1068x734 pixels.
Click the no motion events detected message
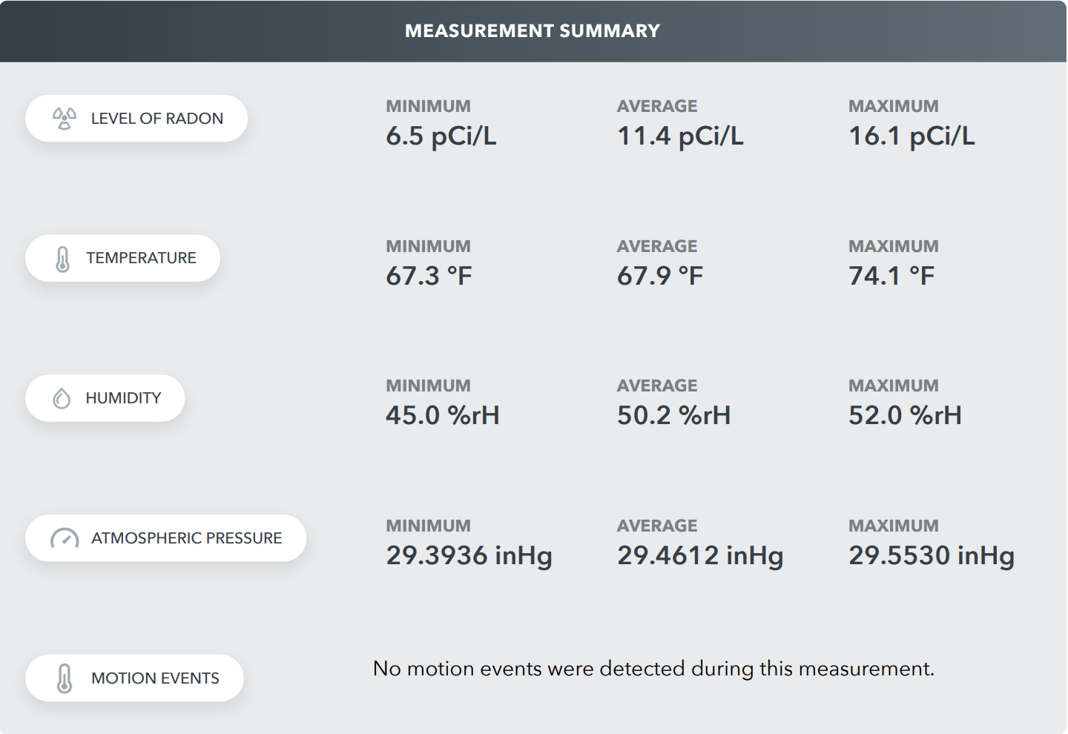point(653,669)
